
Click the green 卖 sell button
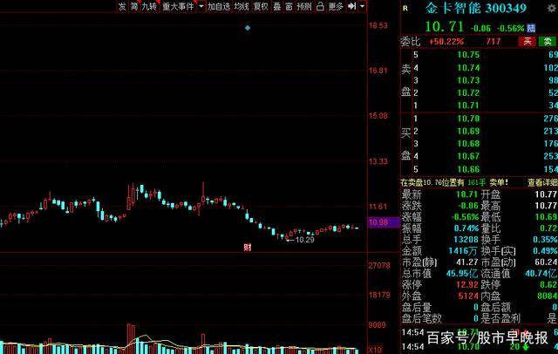coord(548,41)
